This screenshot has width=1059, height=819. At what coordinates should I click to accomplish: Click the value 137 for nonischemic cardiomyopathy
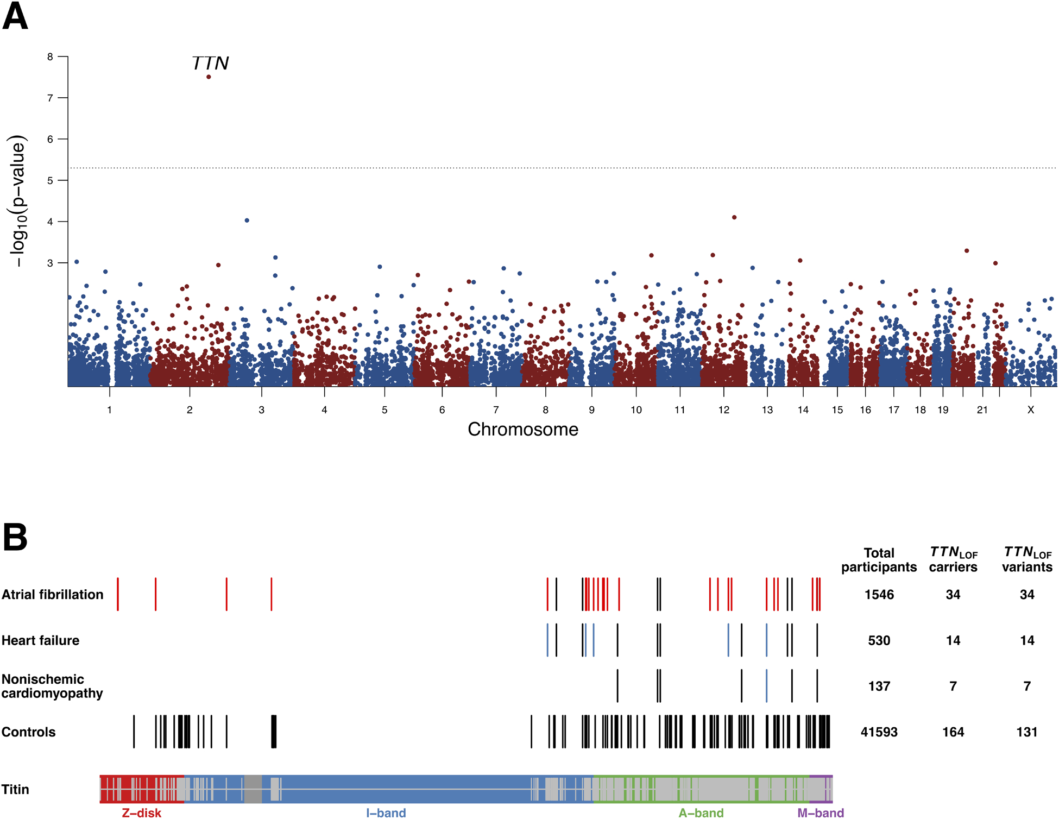pos(879,686)
